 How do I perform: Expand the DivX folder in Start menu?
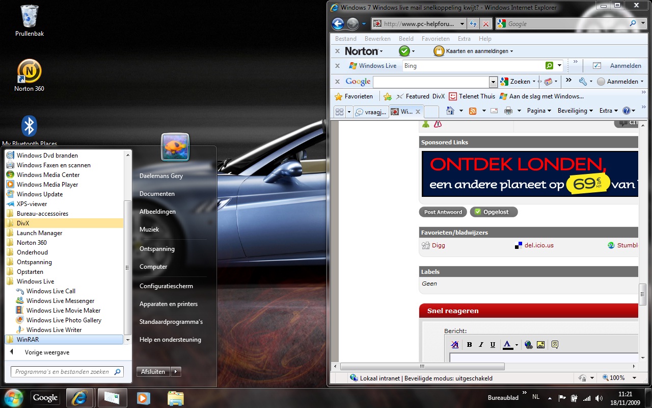point(64,223)
